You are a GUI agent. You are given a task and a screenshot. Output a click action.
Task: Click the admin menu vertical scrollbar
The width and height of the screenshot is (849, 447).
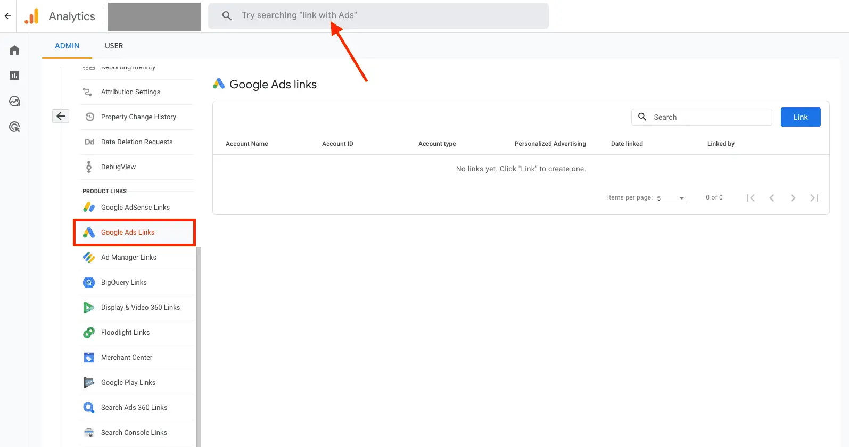coord(199,346)
